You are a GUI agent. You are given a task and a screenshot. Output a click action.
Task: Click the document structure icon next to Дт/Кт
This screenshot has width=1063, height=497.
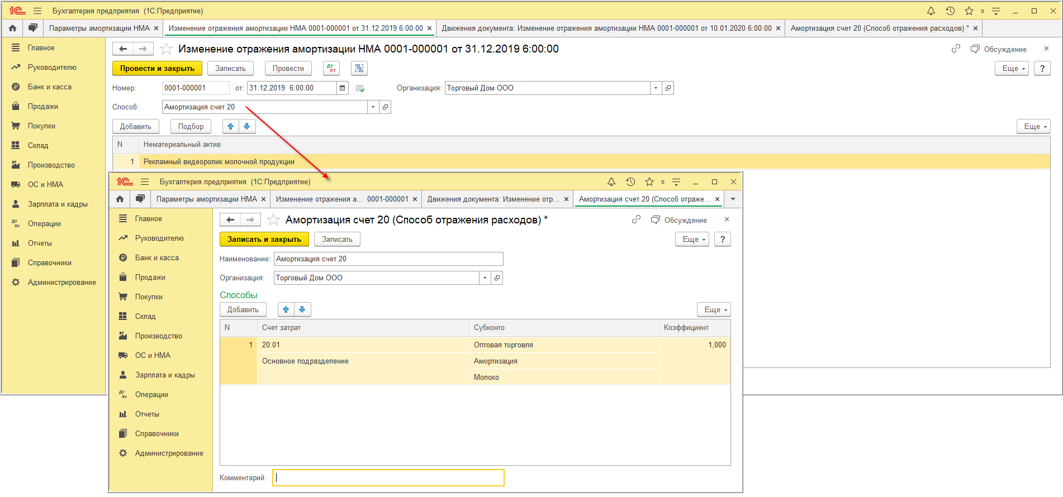(x=359, y=68)
